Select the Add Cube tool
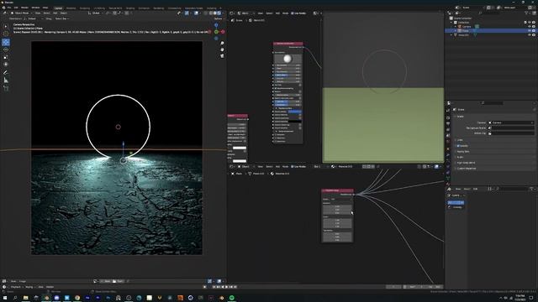 (x=6, y=88)
